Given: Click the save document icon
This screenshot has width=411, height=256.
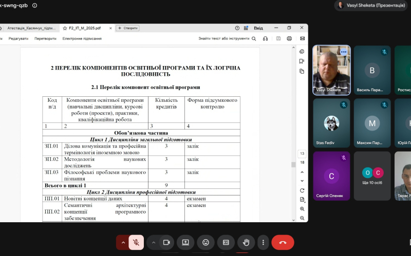Looking at the screenshot, I should coord(278,38).
